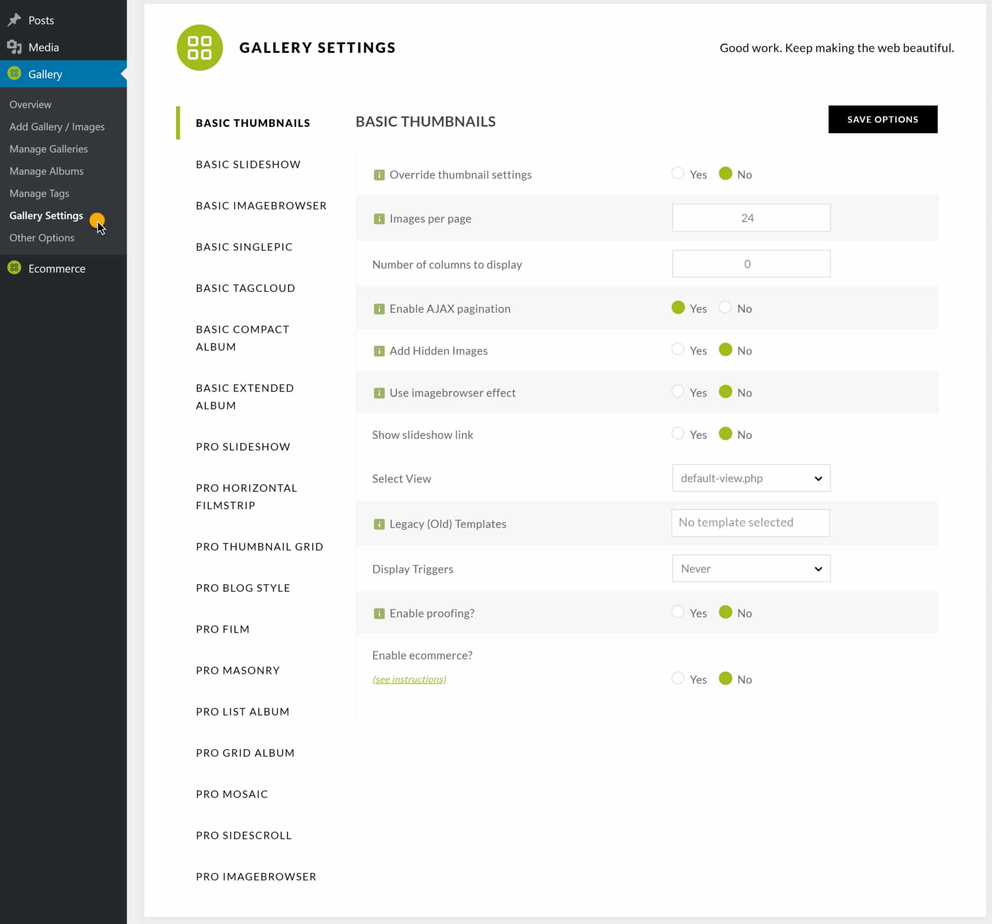Open the Pro Mosaic settings tab
Viewport: 992px width, 924px height.
click(232, 794)
